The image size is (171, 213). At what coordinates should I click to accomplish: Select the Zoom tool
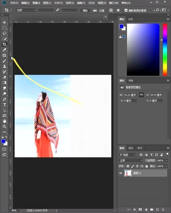coord(4,126)
